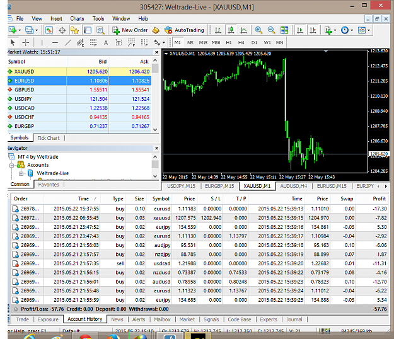This screenshot has width=394, height=339.
Task: Open the Insert menu
Action: click(56, 18)
